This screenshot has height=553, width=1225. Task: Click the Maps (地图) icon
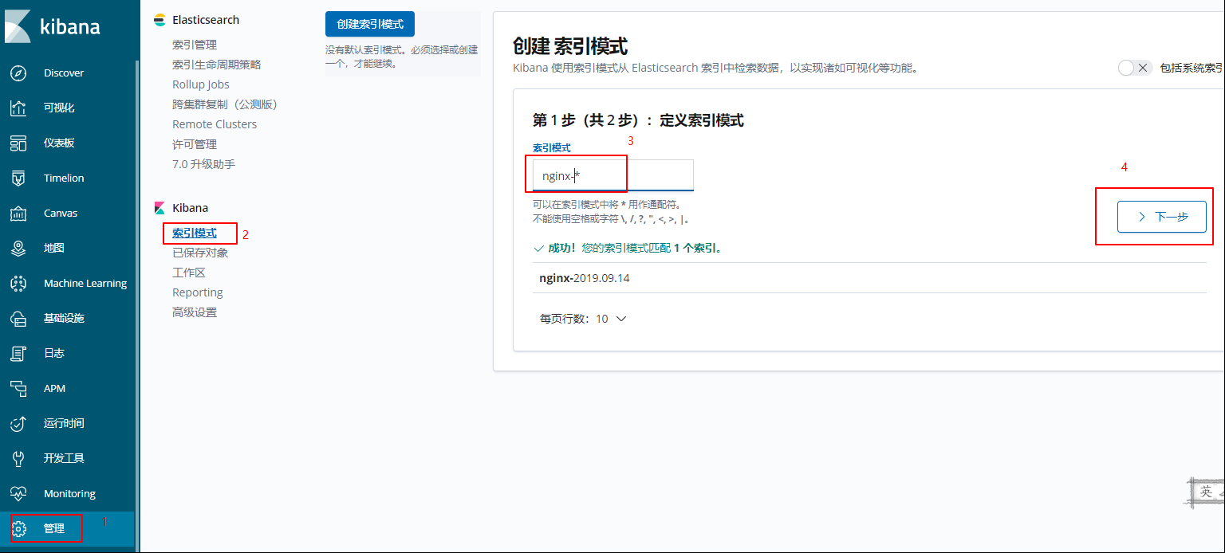coord(18,248)
